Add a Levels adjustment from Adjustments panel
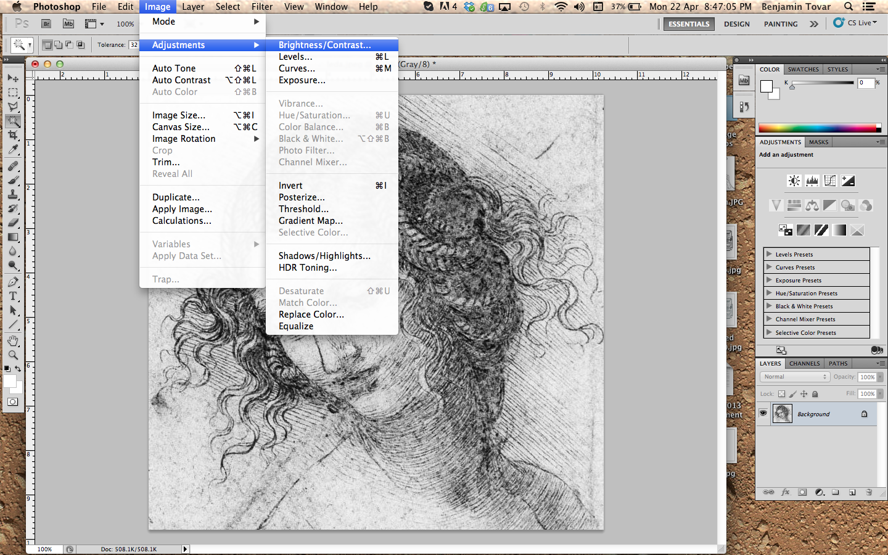This screenshot has height=555, width=888. (x=812, y=181)
